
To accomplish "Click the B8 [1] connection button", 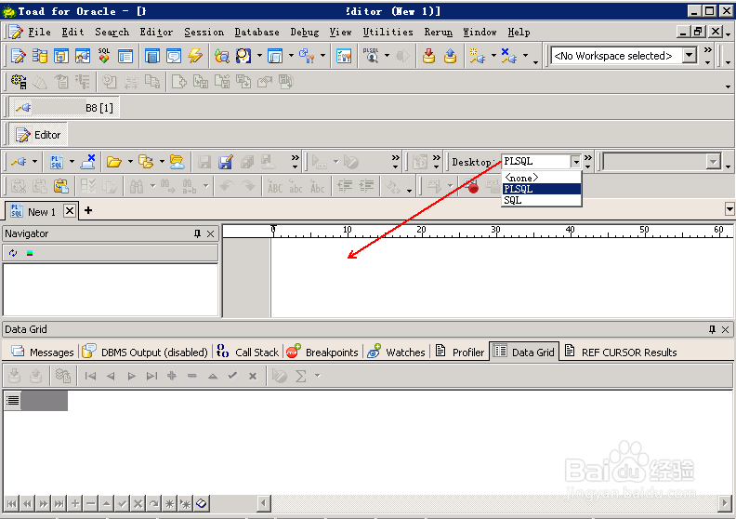I will pos(64,108).
